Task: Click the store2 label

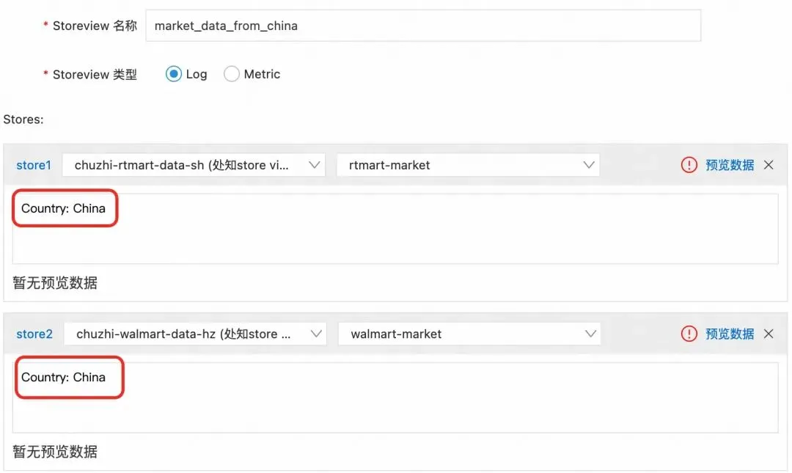Action: 34,334
